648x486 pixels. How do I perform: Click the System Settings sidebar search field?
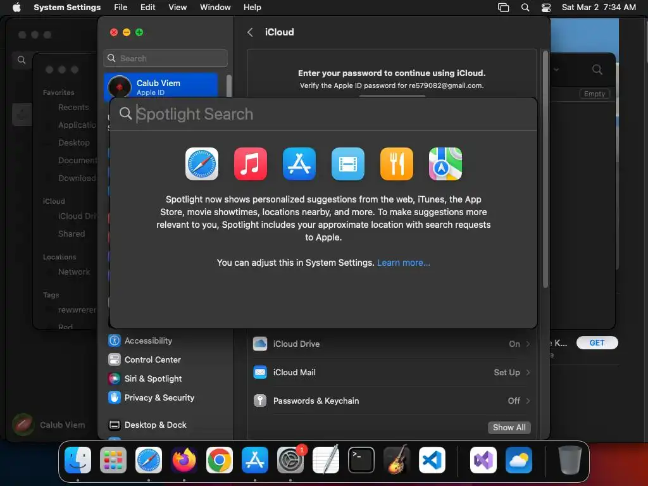coord(165,58)
